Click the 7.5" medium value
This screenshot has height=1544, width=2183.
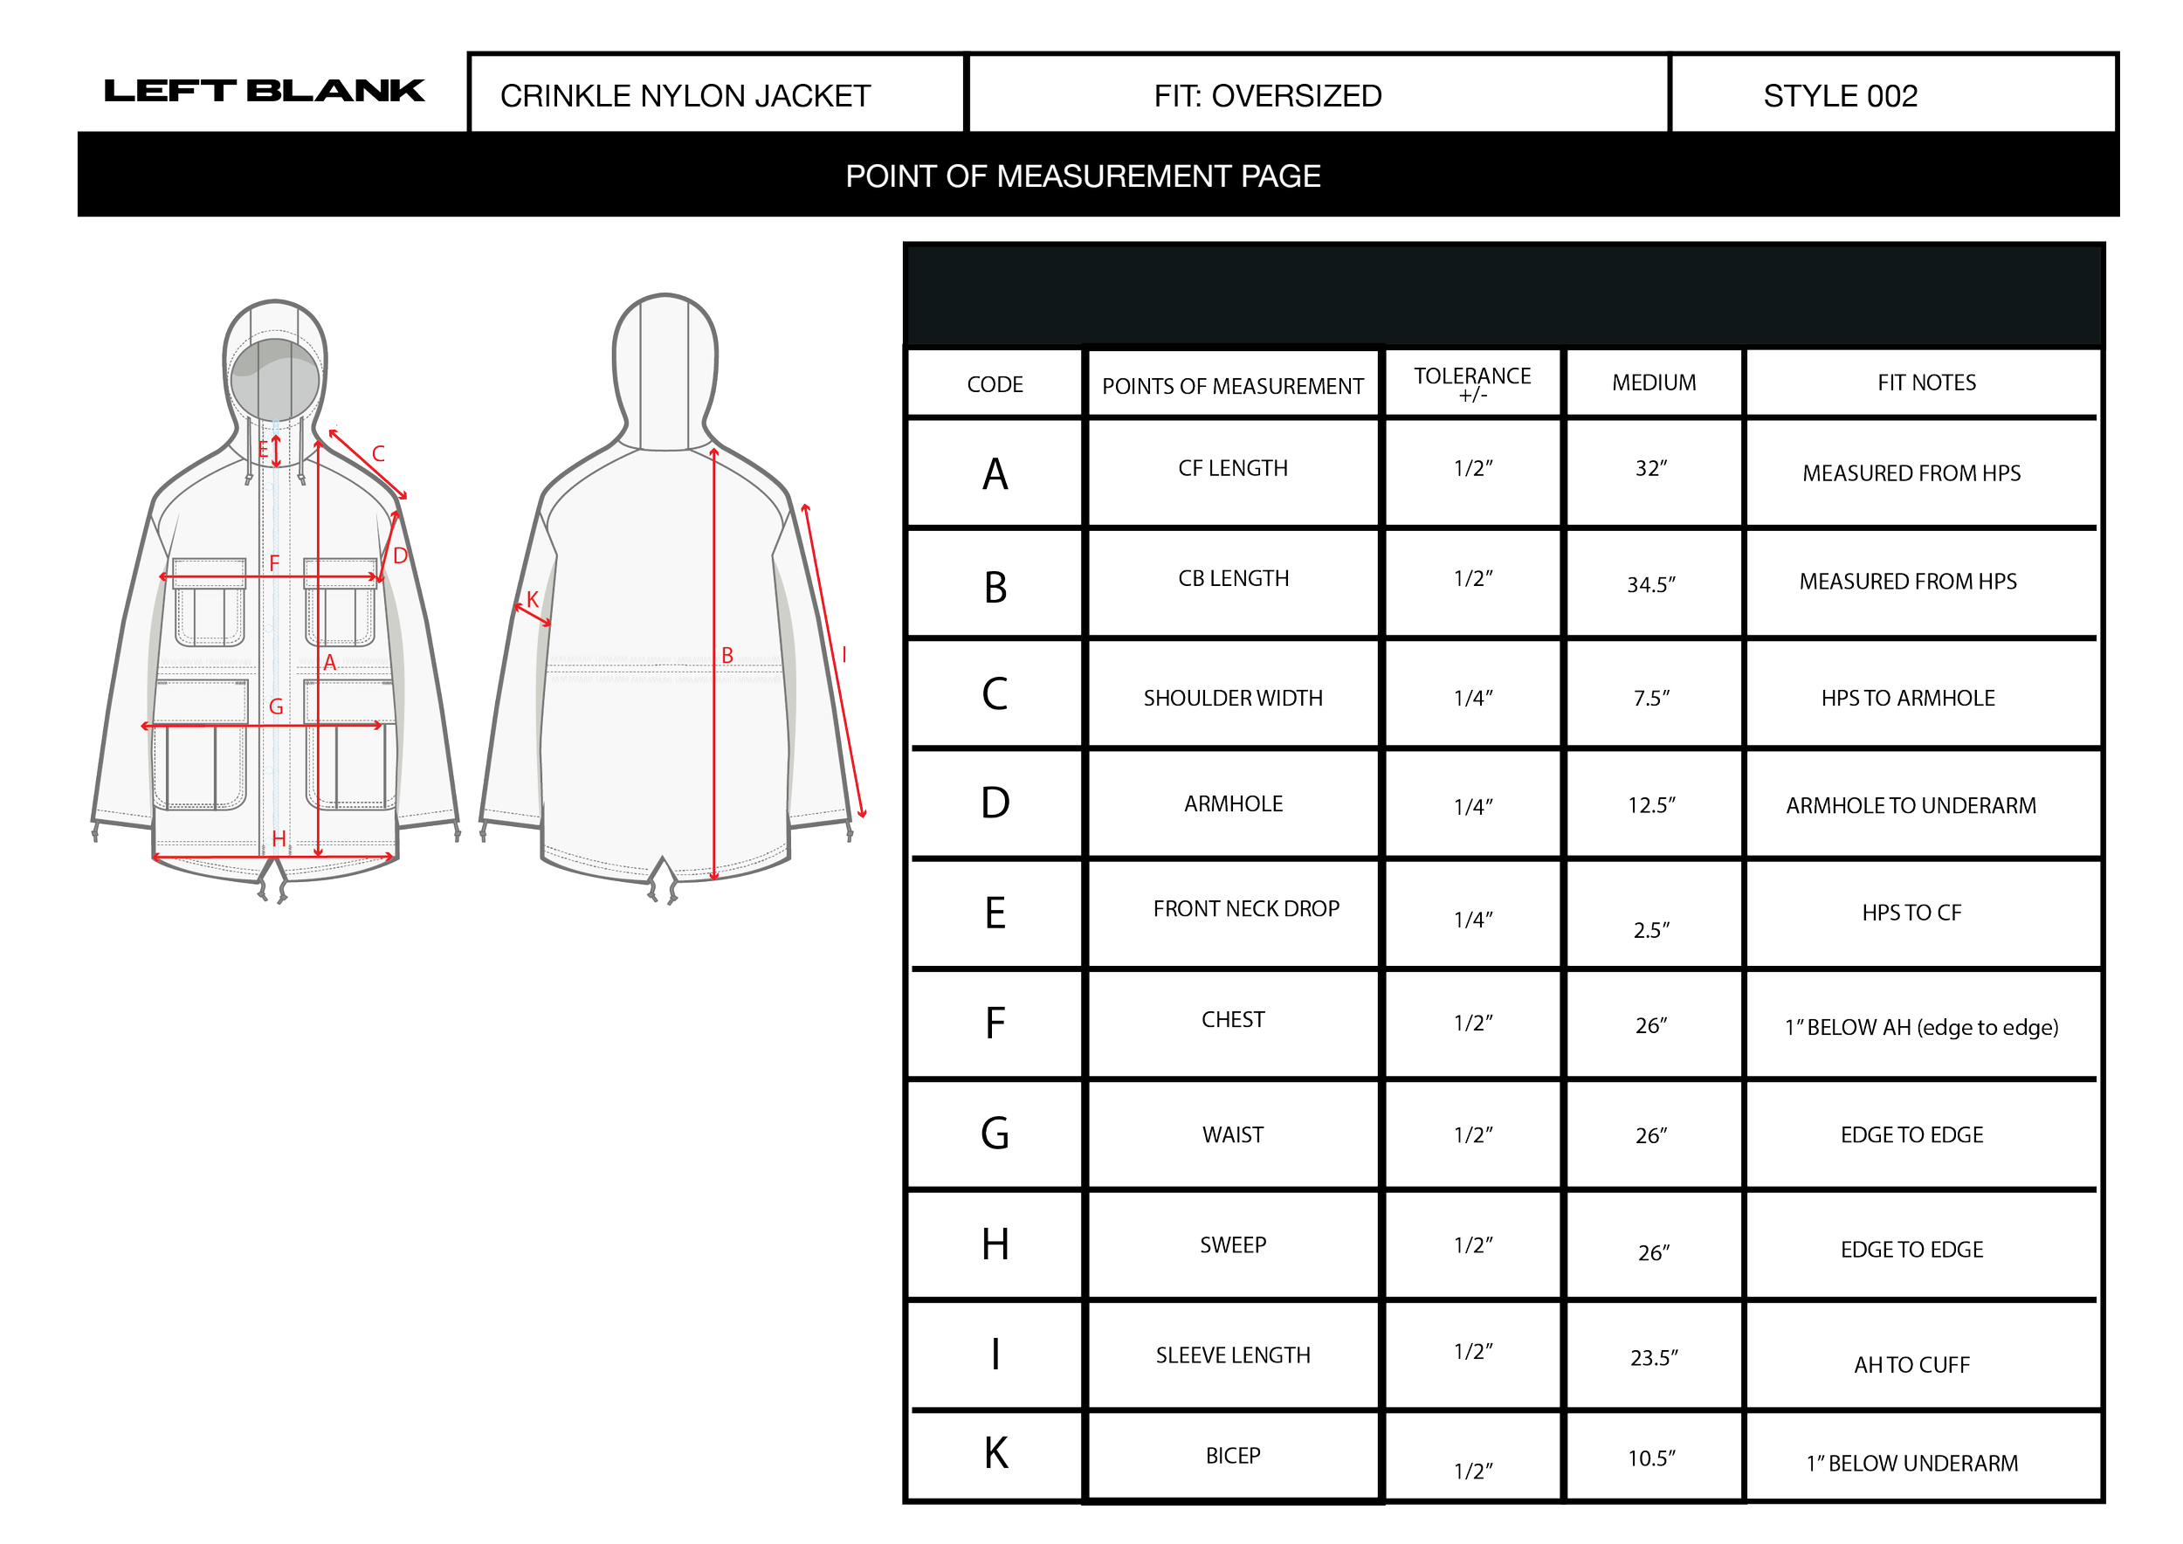click(x=1651, y=698)
